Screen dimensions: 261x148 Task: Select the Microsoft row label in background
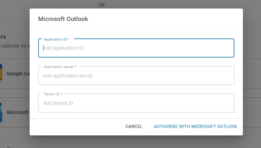18,112
